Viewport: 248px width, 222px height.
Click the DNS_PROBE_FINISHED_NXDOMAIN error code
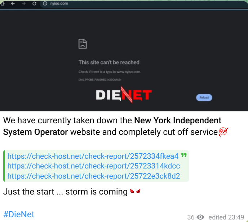(100, 80)
